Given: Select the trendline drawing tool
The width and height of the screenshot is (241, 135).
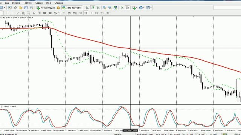Looking at the screenshot, I should [18, 13].
